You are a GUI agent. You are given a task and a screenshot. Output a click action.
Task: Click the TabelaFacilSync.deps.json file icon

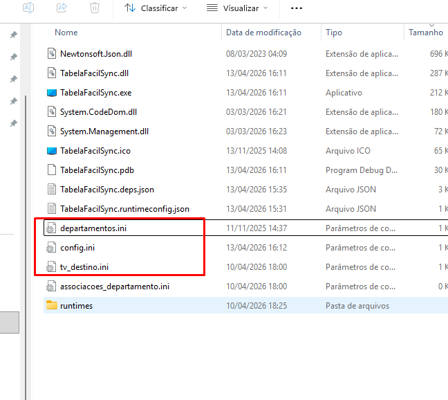51,190
